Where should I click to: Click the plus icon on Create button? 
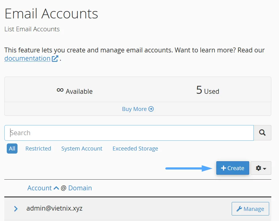click(x=223, y=168)
